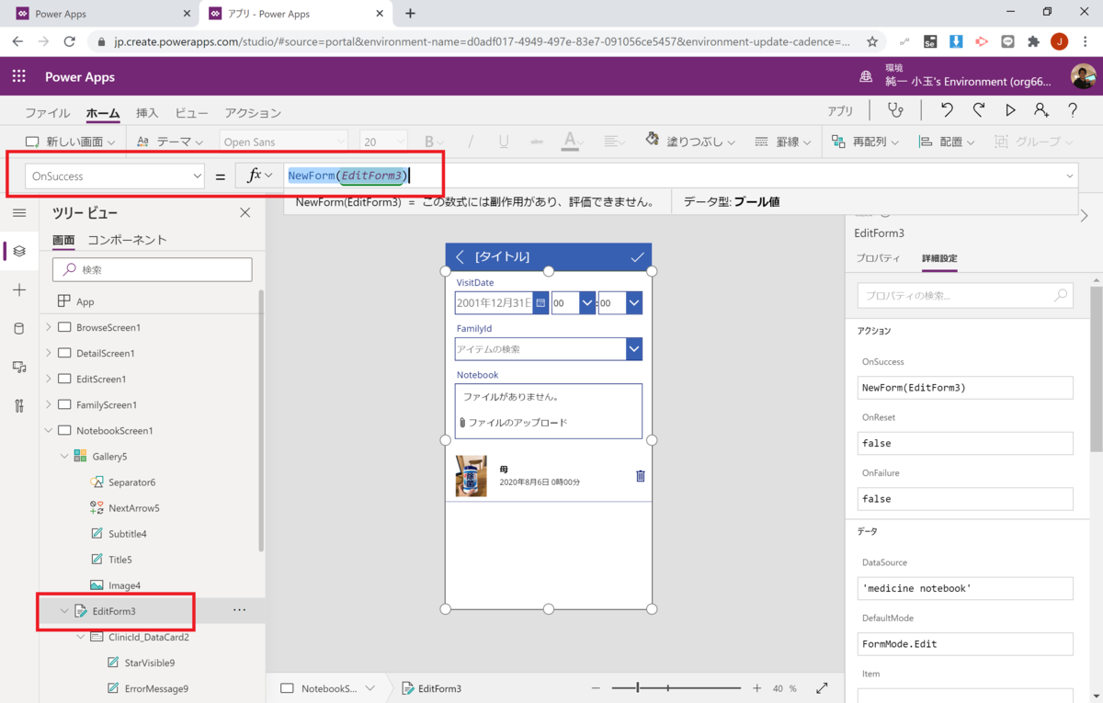This screenshot has width=1103, height=703.
Task: Open more options for EditForm3
Action: coord(239,610)
